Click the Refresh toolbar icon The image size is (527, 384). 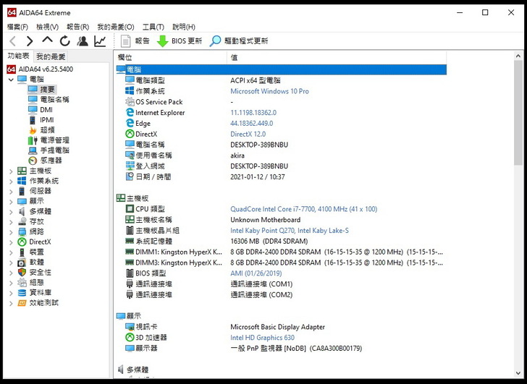(x=65, y=41)
